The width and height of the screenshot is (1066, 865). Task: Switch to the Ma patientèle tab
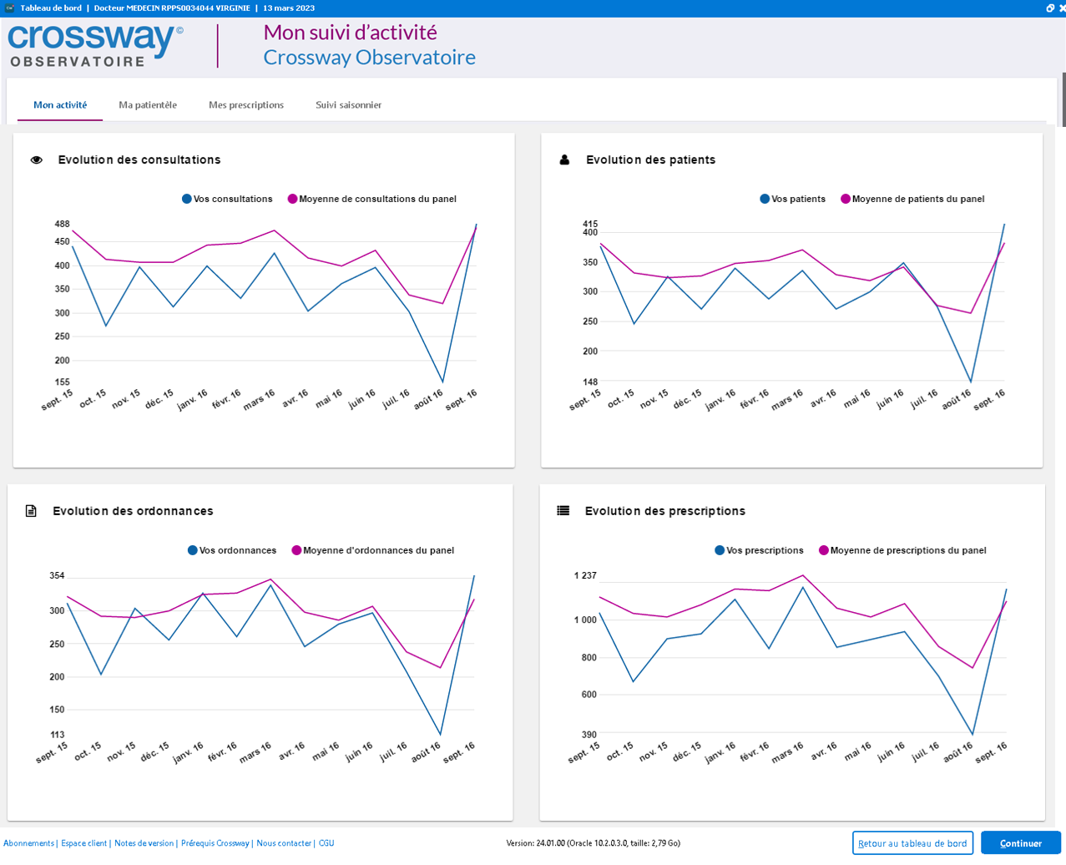click(x=148, y=105)
